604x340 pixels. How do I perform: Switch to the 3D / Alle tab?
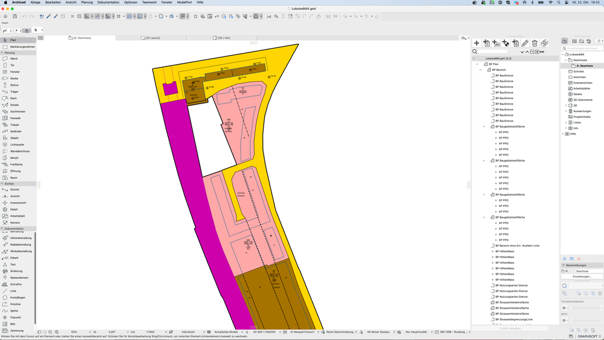223,38
